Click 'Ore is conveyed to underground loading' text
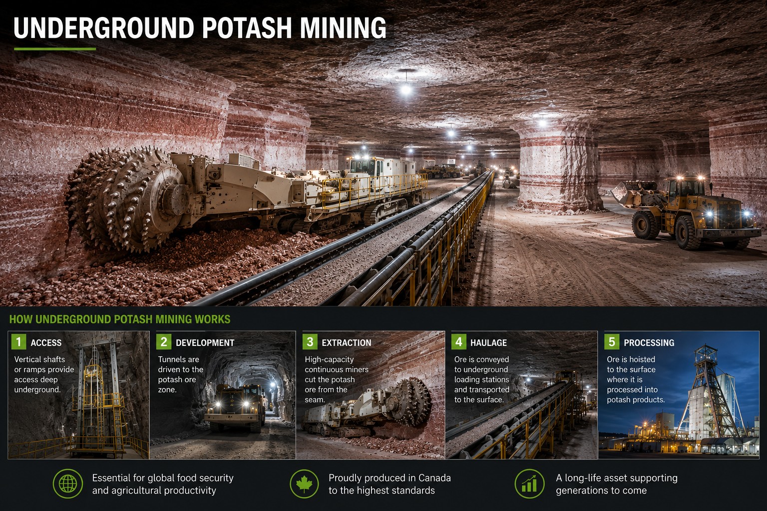 coord(482,379)
